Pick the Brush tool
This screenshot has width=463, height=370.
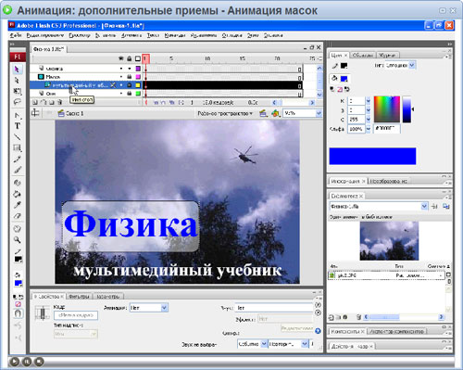point(17,170)
